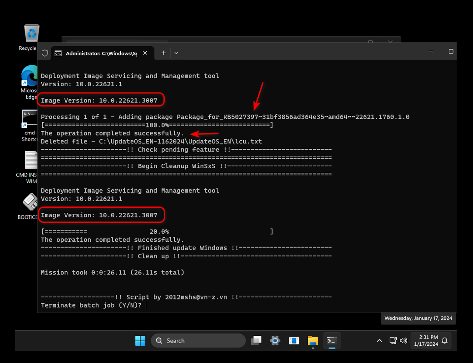
Task: Open File Explorer from taskbar
Action: pyautogui.click(x=313, y=341)
